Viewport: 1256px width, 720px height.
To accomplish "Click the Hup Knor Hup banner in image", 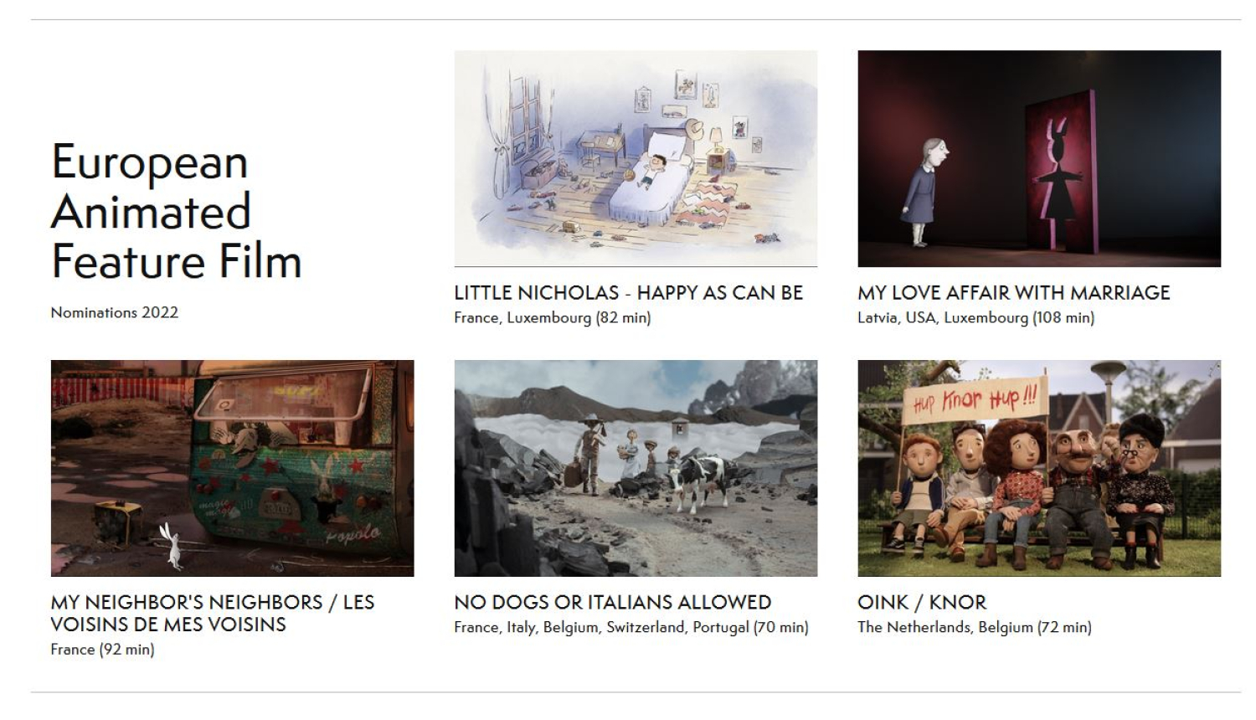I will coord(976,401).
